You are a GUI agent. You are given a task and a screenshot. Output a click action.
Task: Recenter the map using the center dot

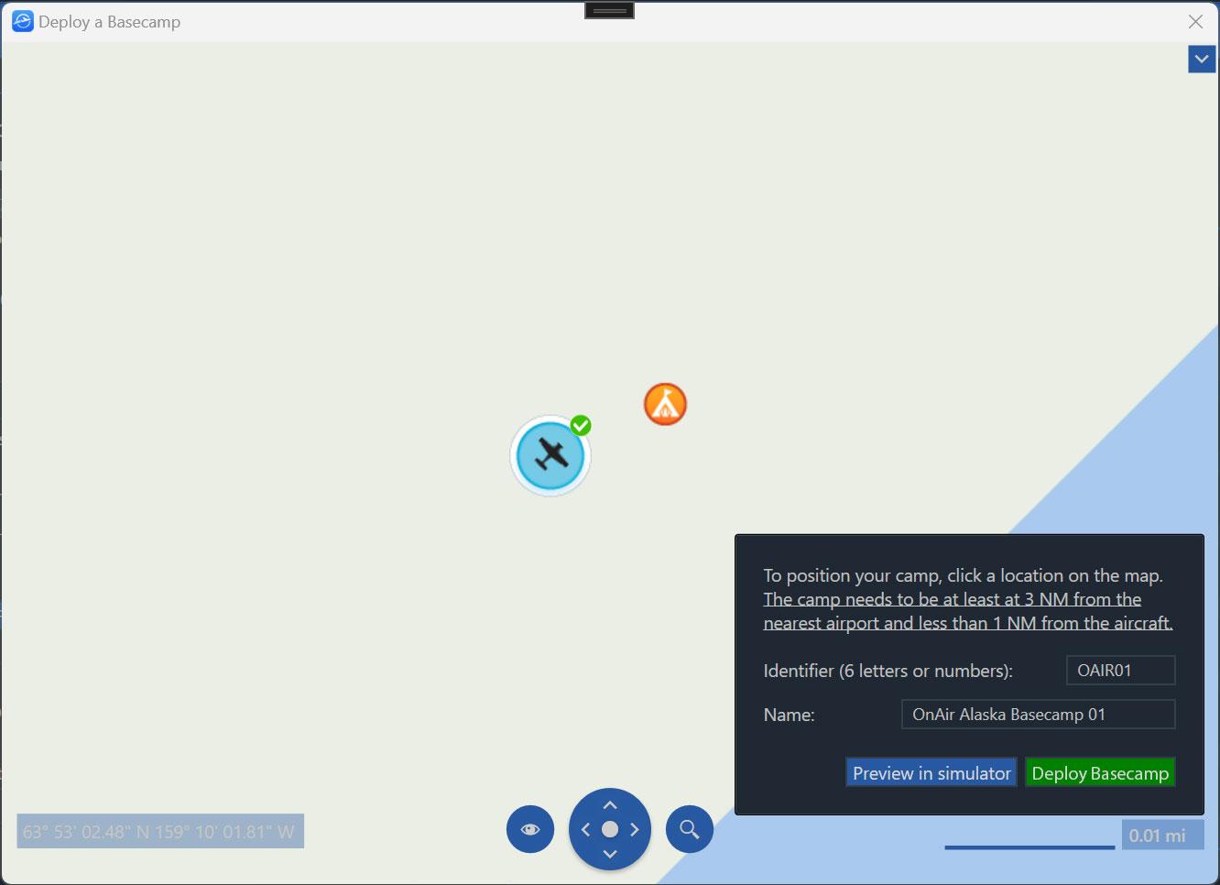[610, 830]
